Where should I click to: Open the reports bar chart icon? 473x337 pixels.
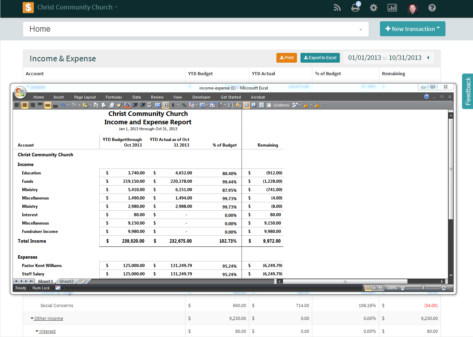coord(392,8)
